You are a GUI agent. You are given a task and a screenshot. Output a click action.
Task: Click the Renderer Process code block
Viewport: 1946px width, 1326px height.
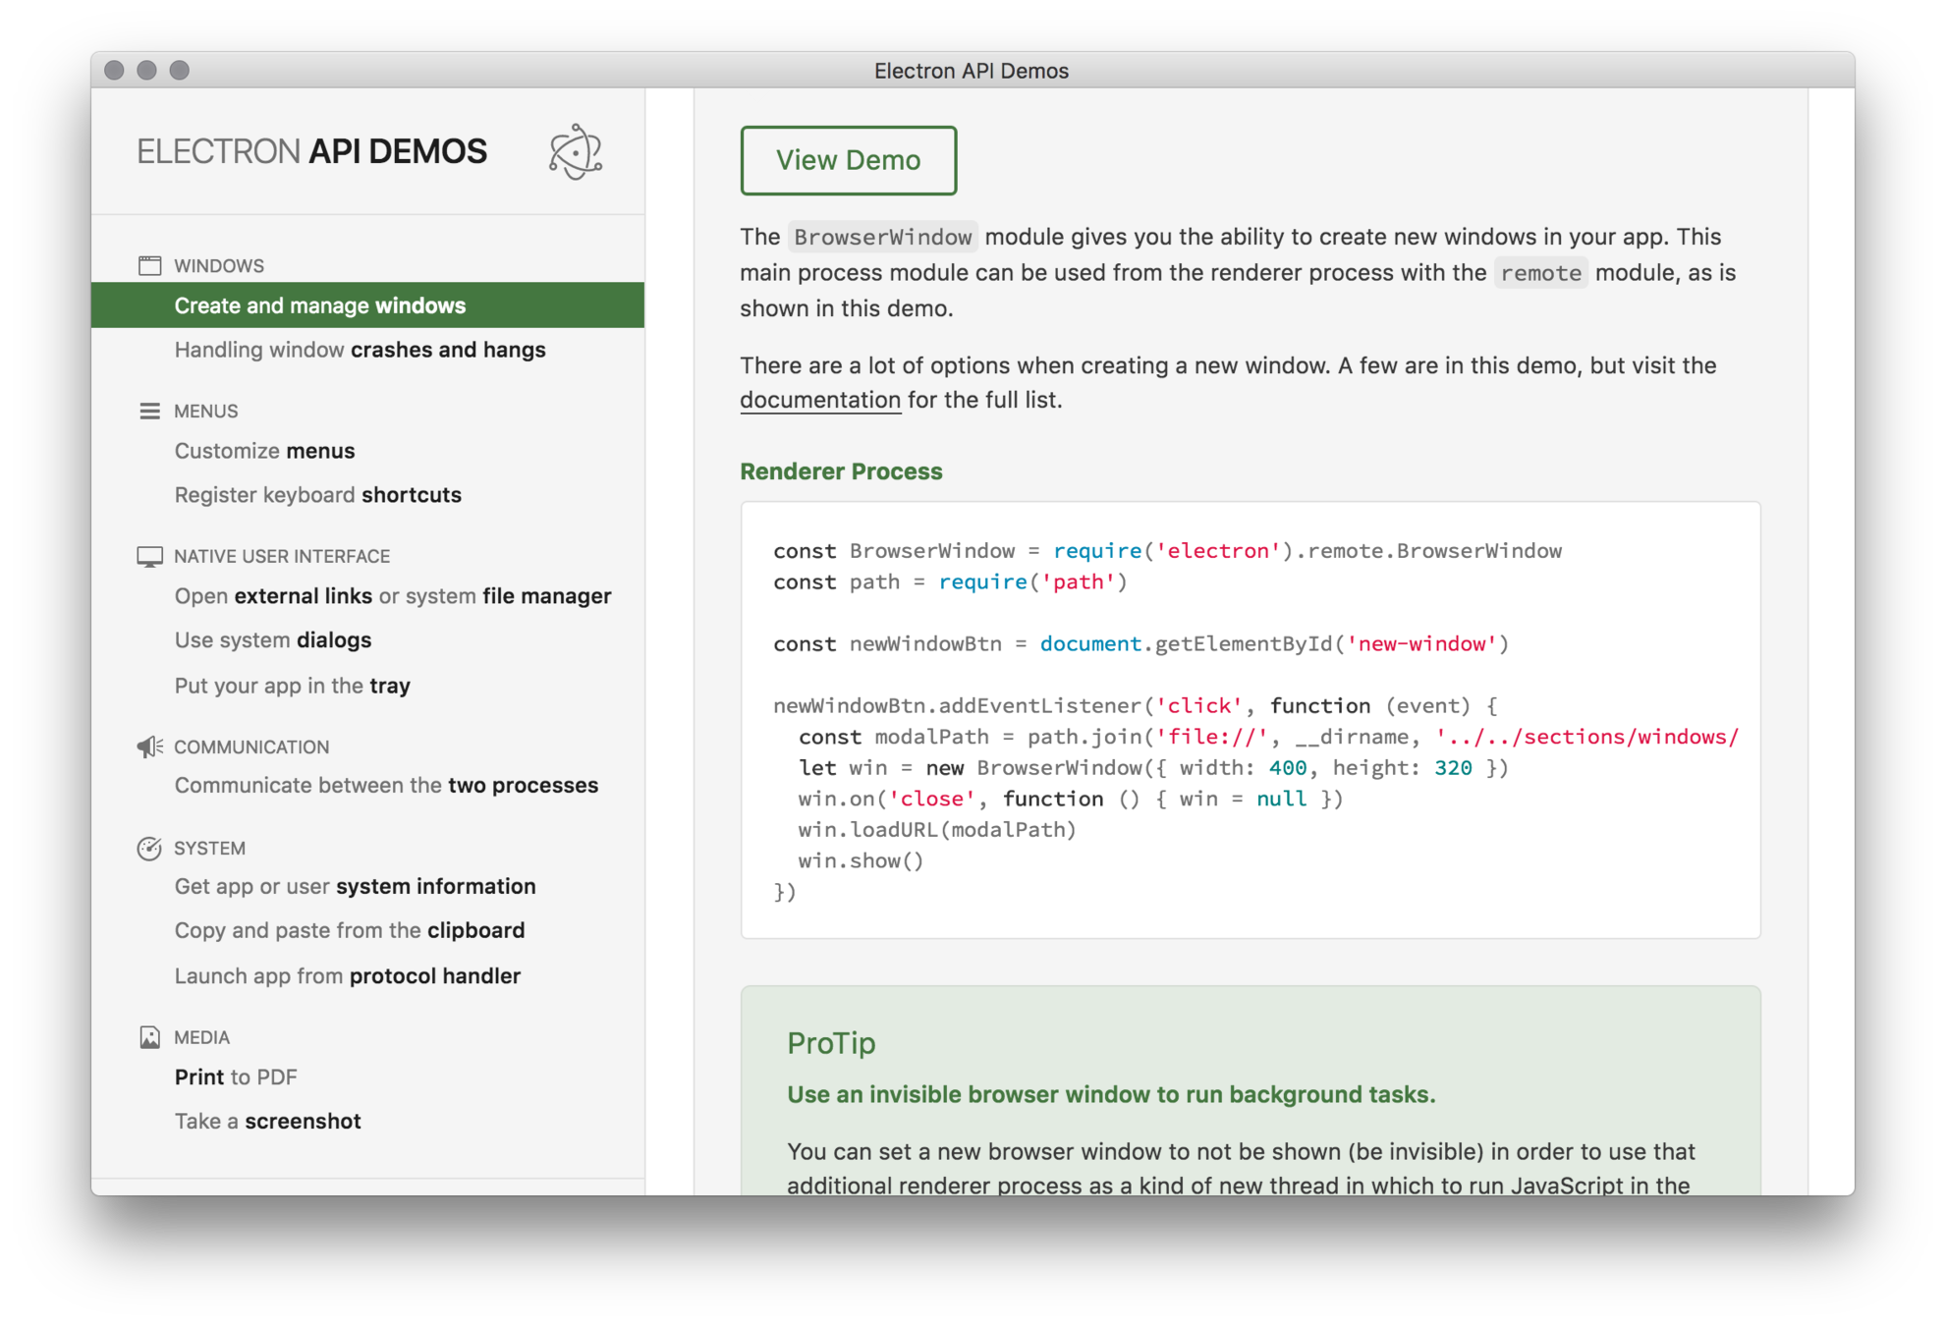tap(1250, 719)
